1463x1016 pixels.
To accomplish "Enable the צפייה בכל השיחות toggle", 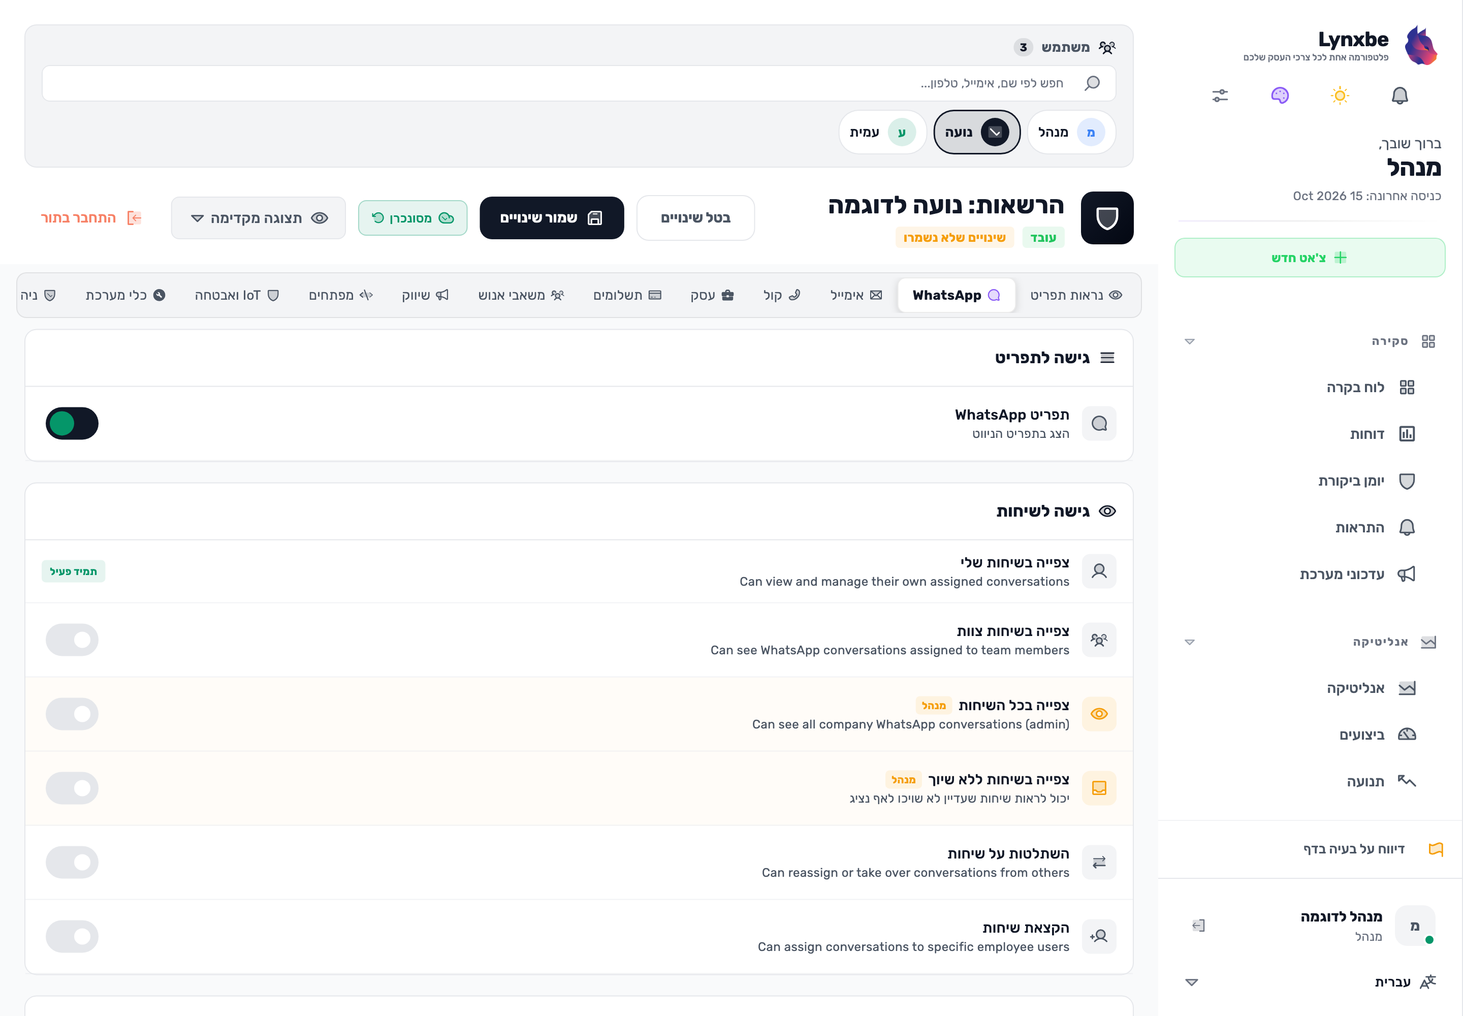I will tap(72, 714).
